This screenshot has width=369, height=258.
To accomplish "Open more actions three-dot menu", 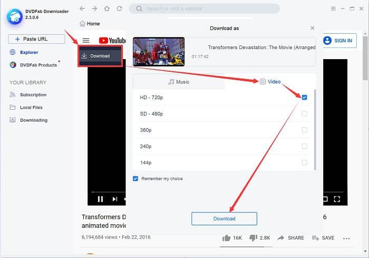I will [x=346, y=238].
